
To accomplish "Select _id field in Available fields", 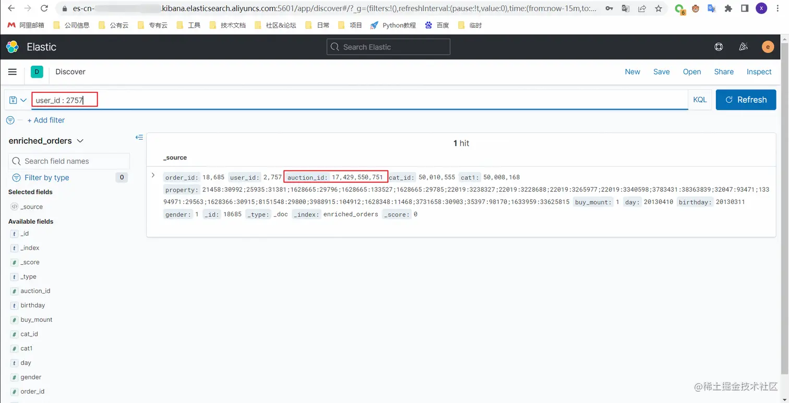I will (25, 234).
